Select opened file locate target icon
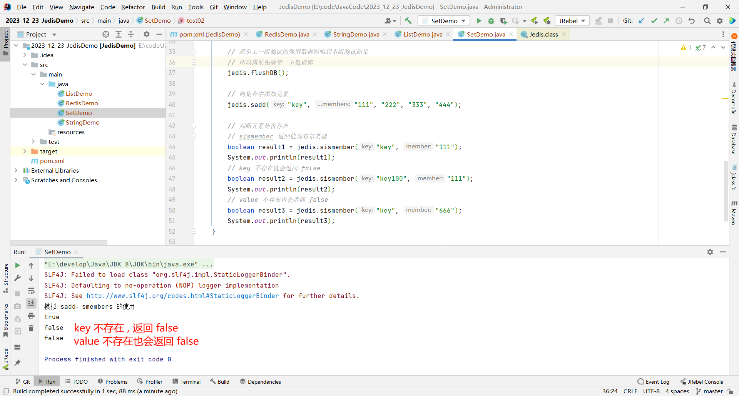The image size is (739, 396). coord(106,34)
